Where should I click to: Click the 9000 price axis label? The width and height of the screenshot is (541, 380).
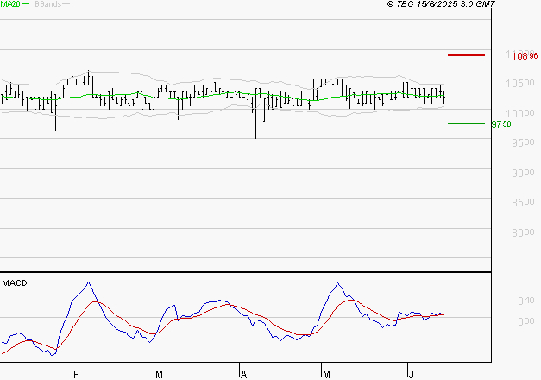coord(519,173)
